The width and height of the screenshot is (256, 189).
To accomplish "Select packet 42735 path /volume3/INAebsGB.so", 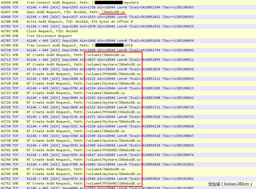I will [x=128, y=131].
